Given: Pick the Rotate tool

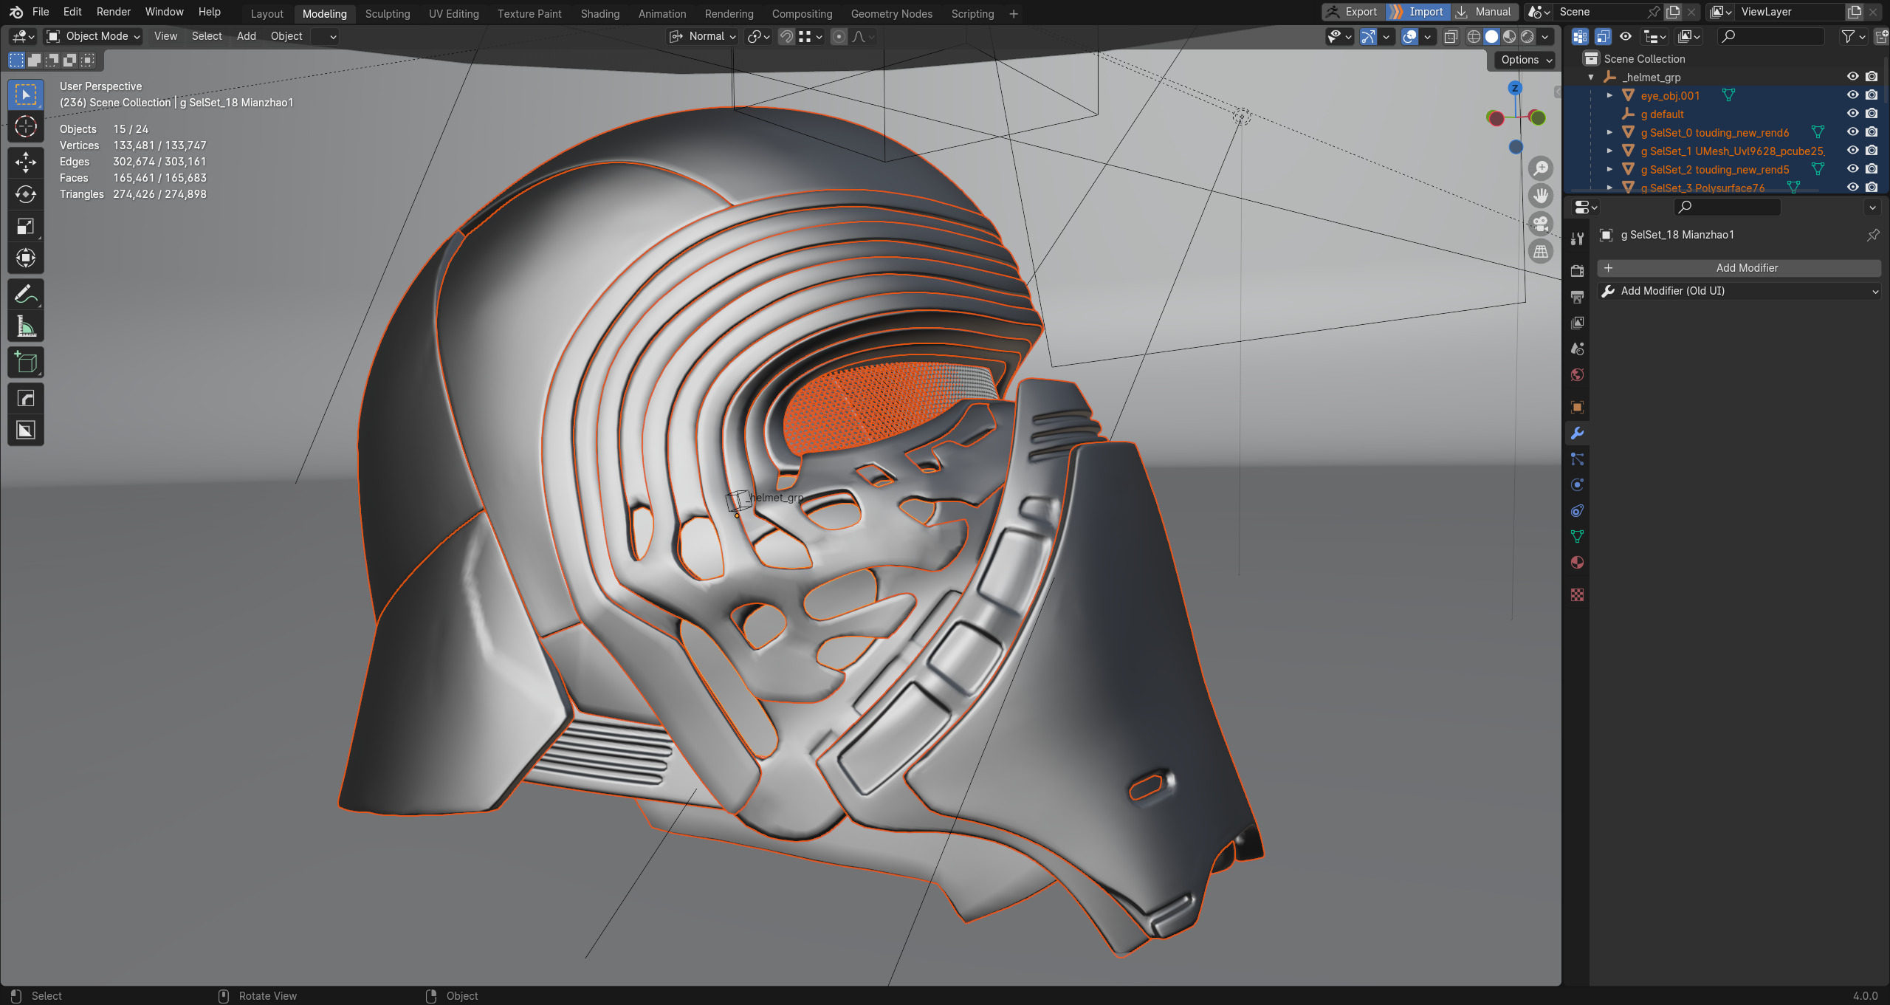Looking at the screenshot, I should tap(26, 194).
